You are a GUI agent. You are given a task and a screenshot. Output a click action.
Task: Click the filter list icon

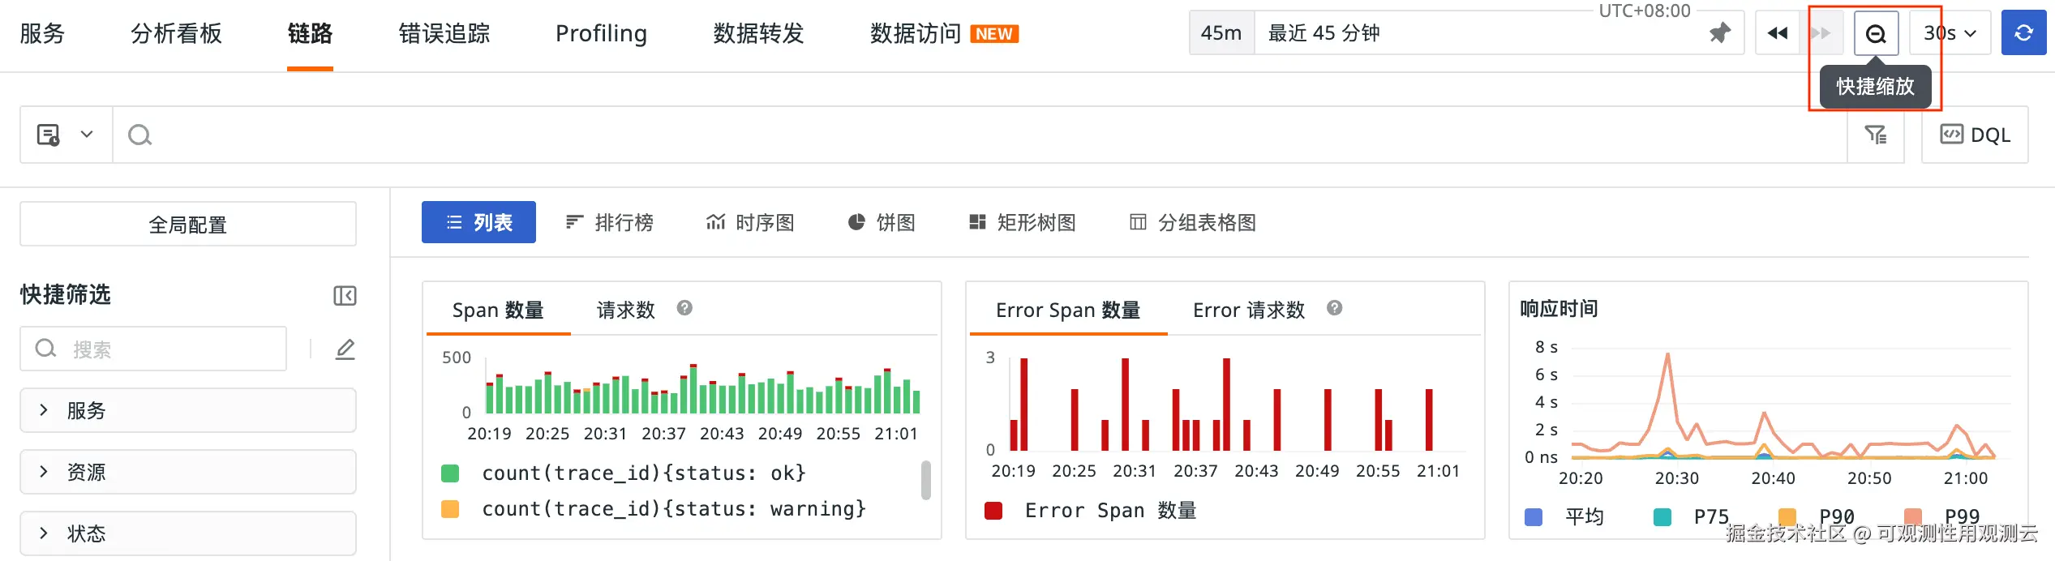click(x=1876, y=135)
